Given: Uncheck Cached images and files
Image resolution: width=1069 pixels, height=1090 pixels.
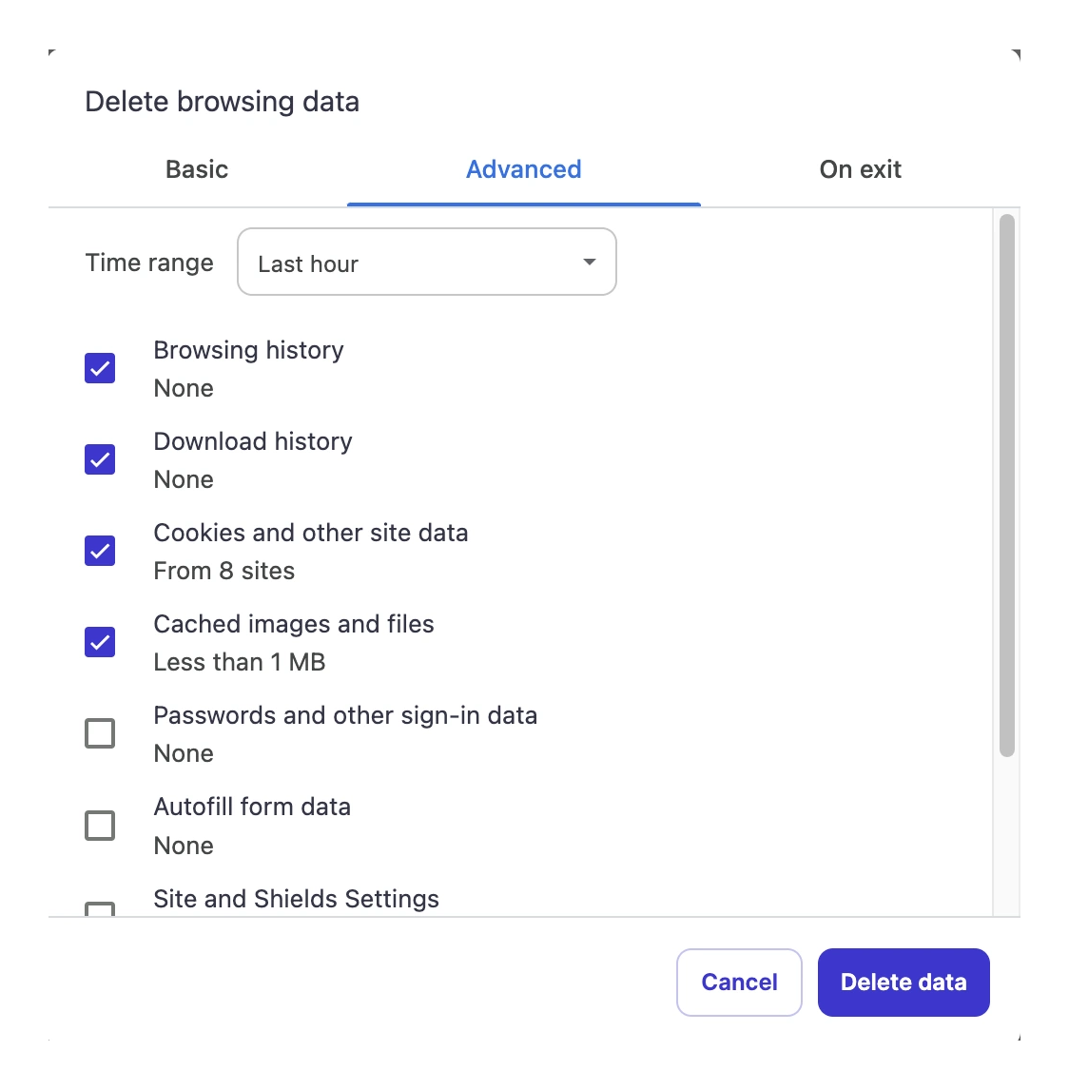Looking at the screenshot, I should click(99, 642).
